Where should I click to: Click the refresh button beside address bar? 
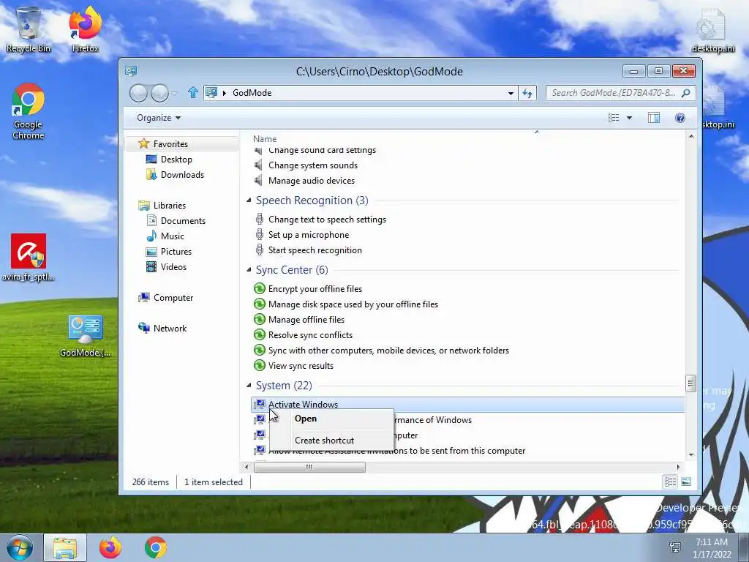[527, 93]
